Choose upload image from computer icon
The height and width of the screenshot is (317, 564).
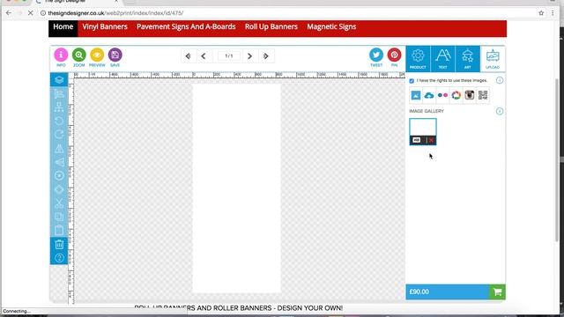pos(416,95)
